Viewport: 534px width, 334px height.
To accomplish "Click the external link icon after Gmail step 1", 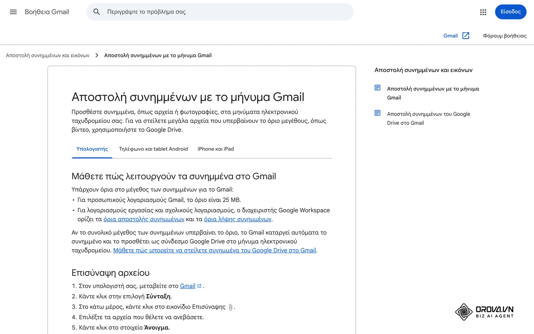I will coord(199,286).
